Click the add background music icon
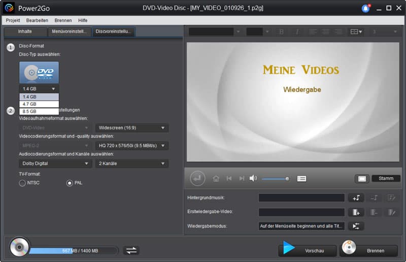This screenshot has width=406, height=262. pos(356,198)
